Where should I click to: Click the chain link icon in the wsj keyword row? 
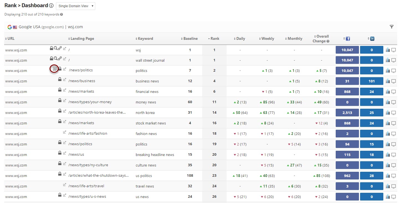60,49
